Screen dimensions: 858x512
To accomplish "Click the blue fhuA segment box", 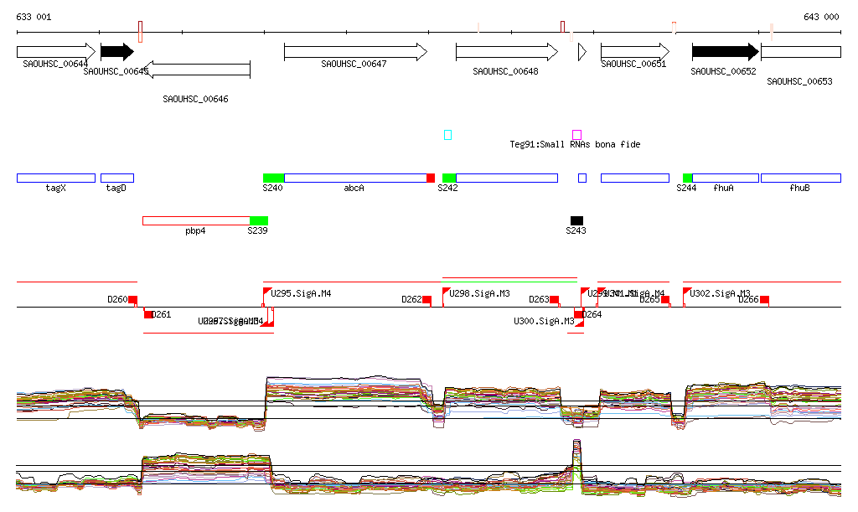I will 726,178.
